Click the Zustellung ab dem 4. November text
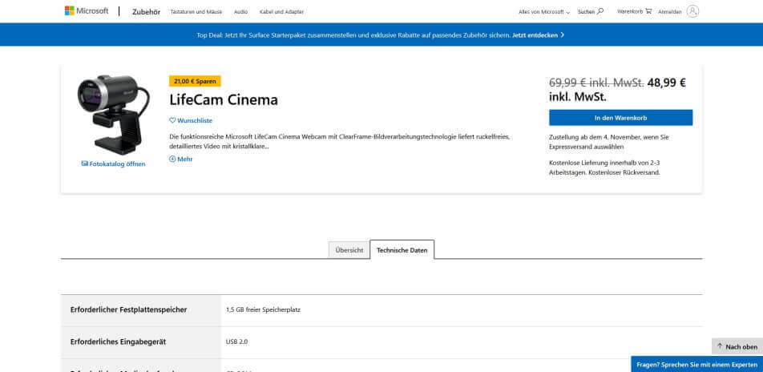The width and height of the screenshot is (763, 372). (609, 142)
